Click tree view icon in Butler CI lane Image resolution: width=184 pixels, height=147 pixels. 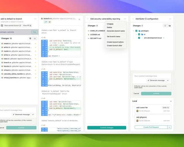tap(170, 26)
